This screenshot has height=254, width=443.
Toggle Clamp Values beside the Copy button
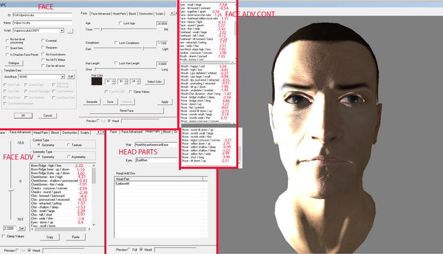pos(3,236)
